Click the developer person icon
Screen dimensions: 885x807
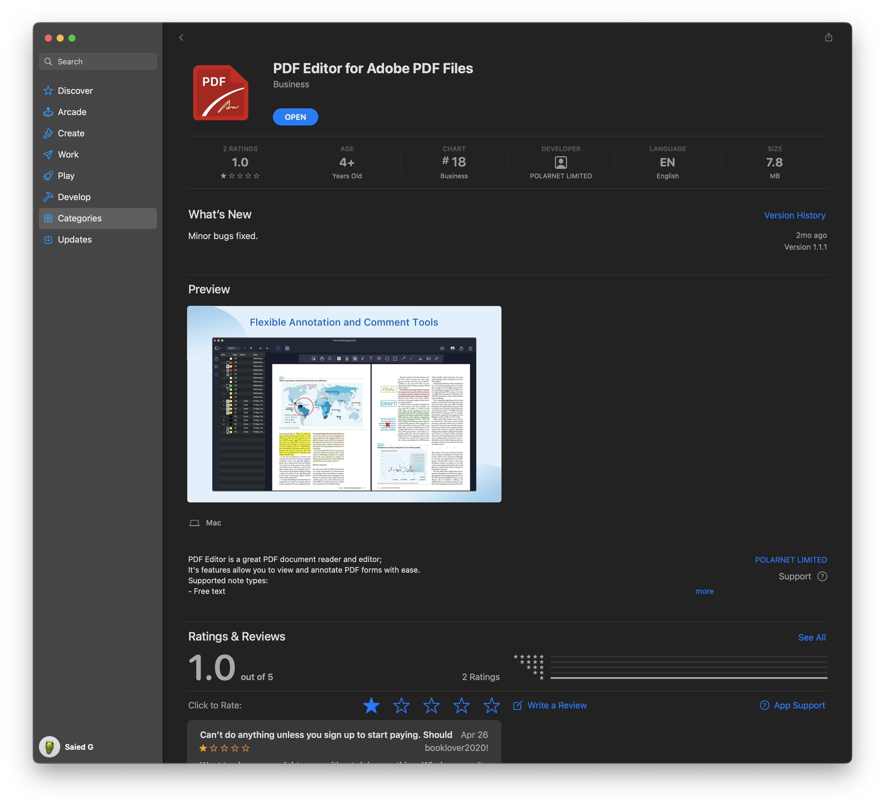[560, 163]
